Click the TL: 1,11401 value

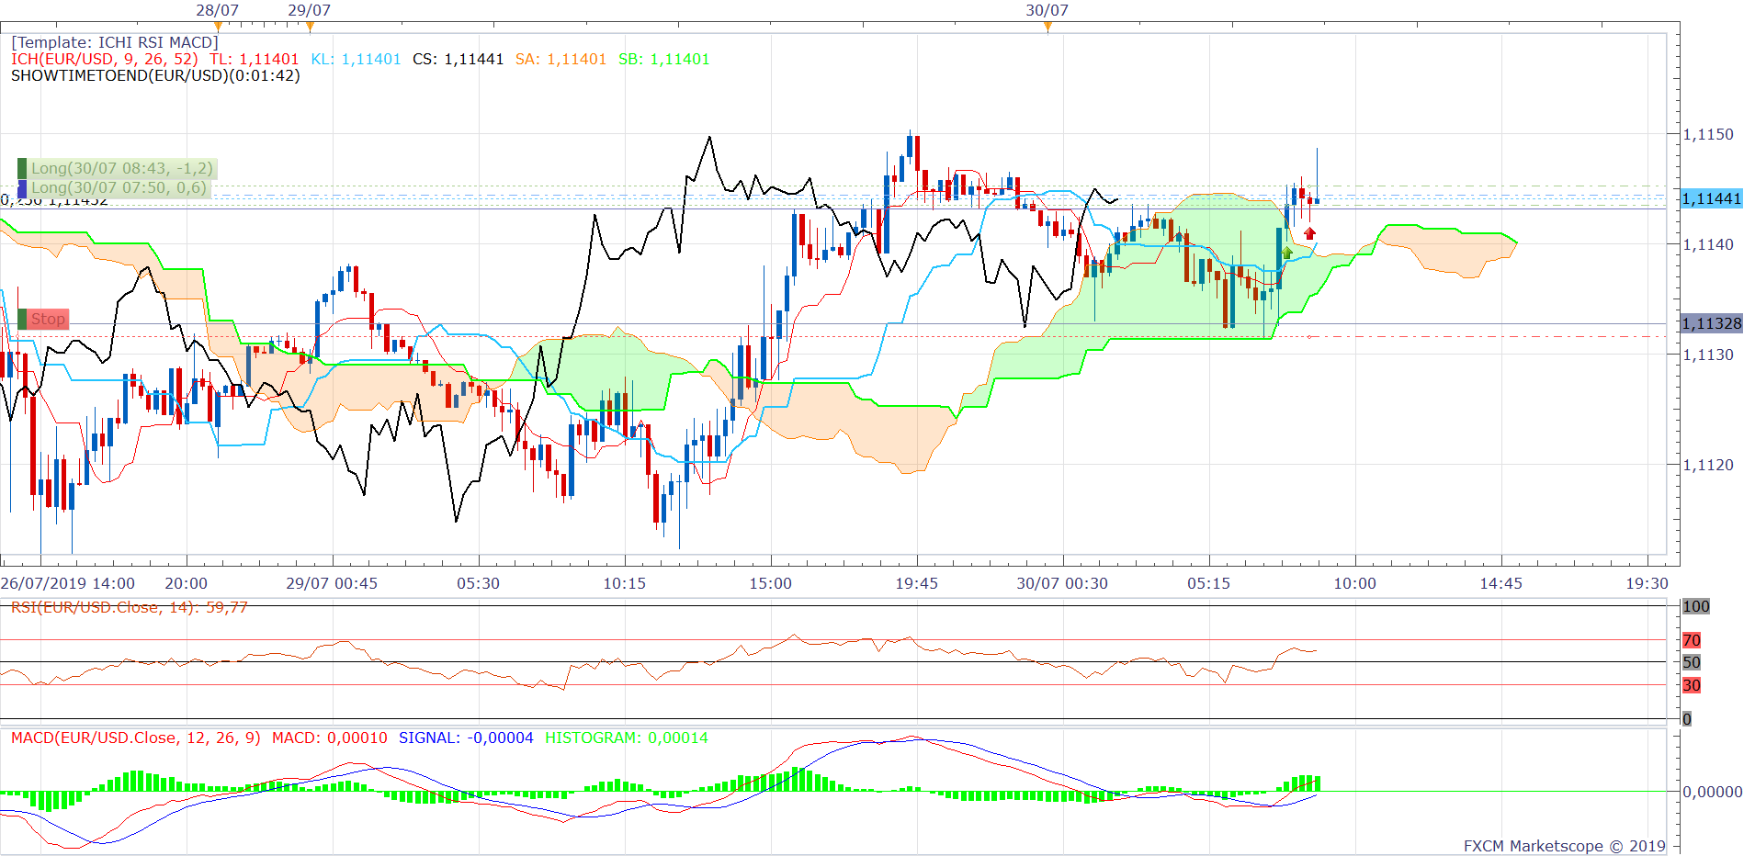(254, 59)
